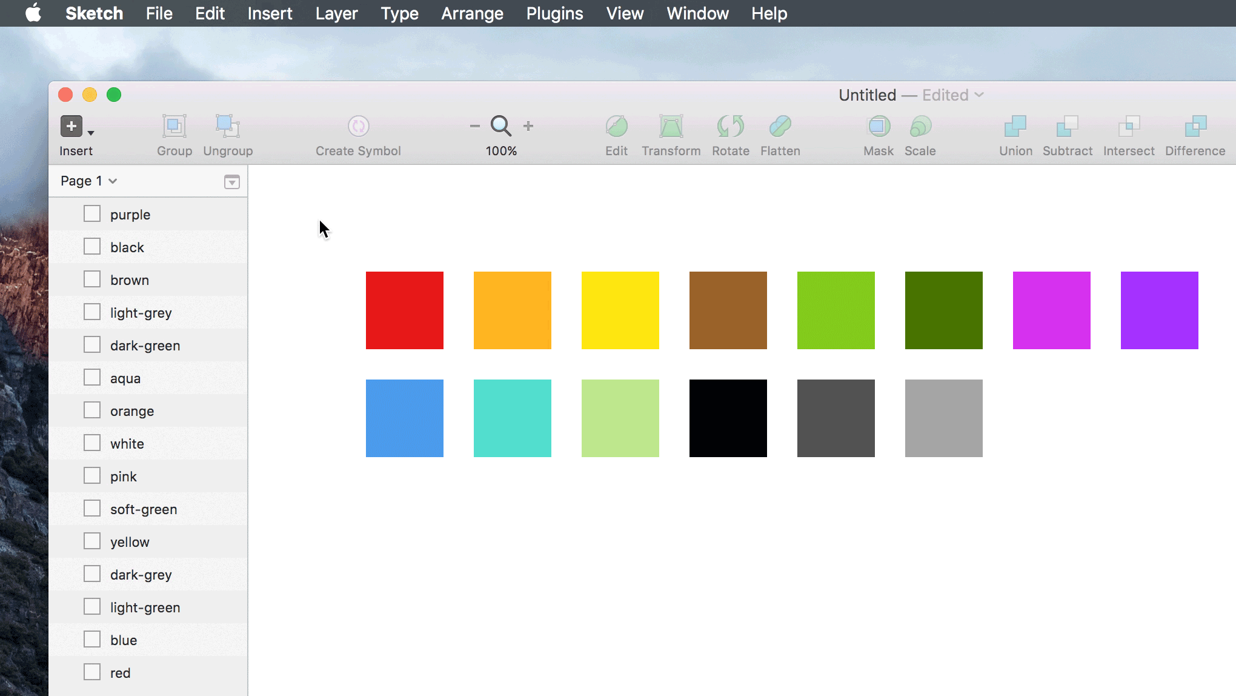Click the Transform tool icon
The image size is (1236, 696).
671,127
